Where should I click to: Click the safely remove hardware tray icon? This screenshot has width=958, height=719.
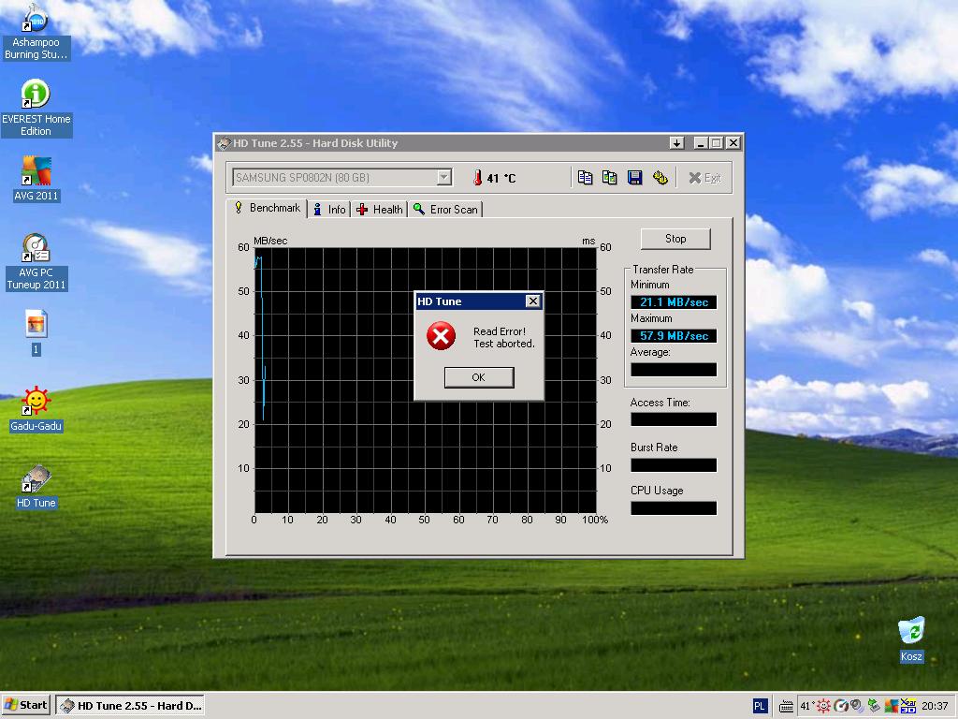(x=874, y=706)
